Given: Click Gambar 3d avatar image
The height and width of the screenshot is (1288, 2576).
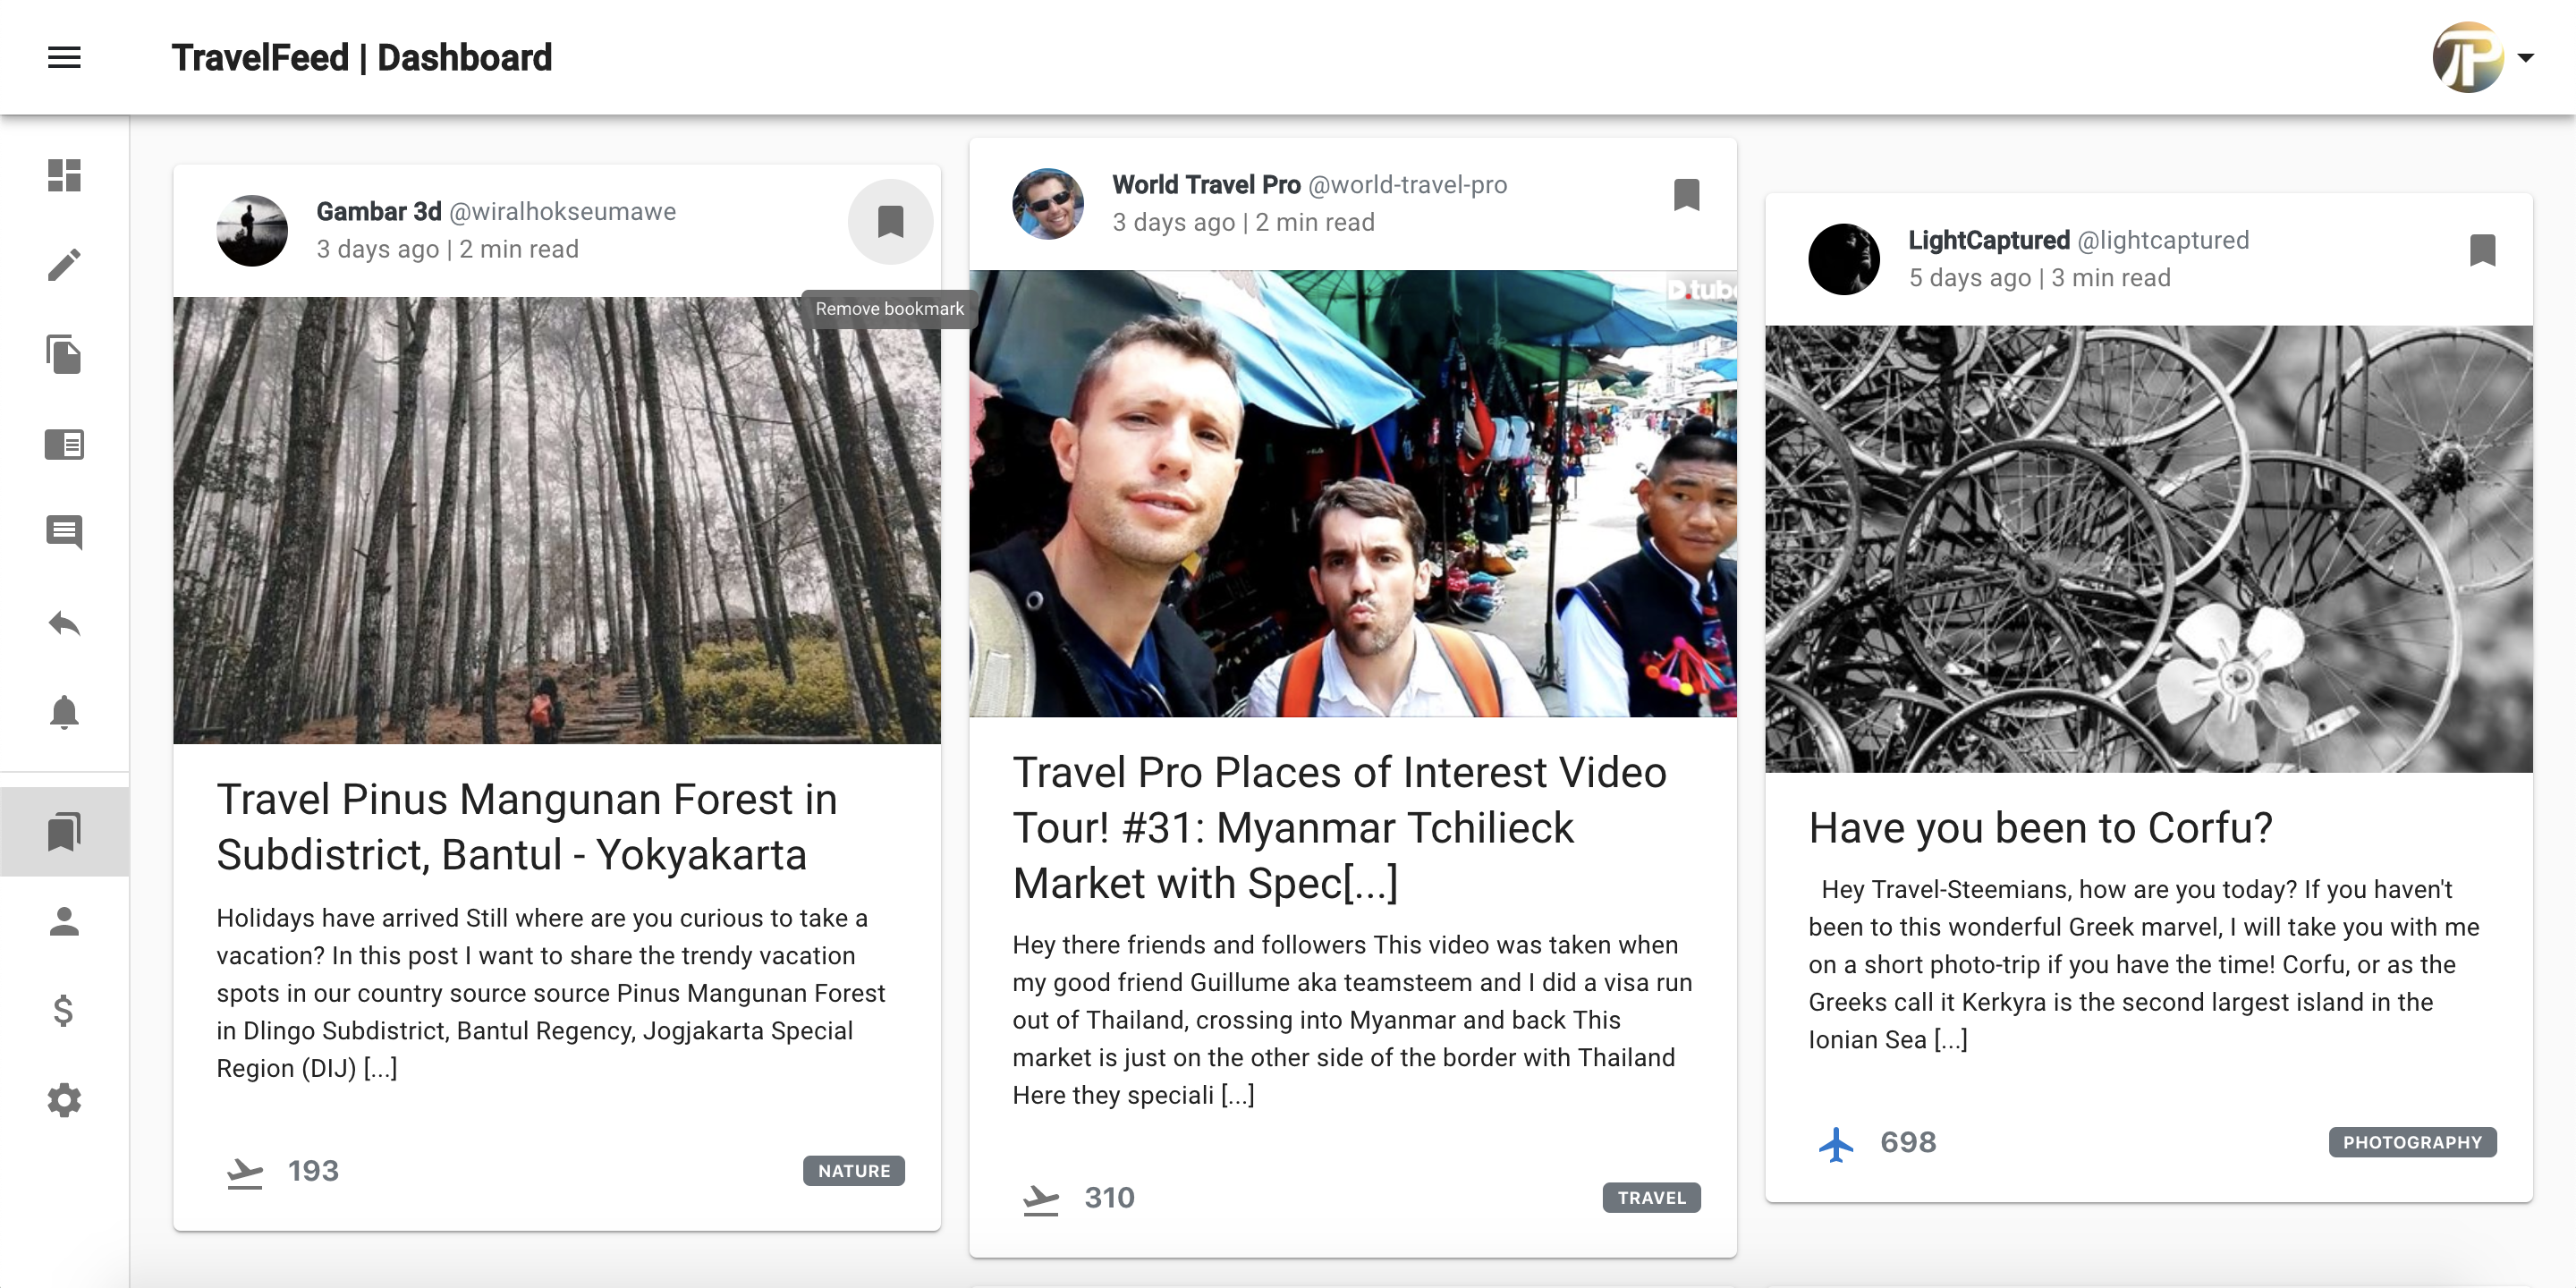Looking at the screenshot, I should pos(252,230).
